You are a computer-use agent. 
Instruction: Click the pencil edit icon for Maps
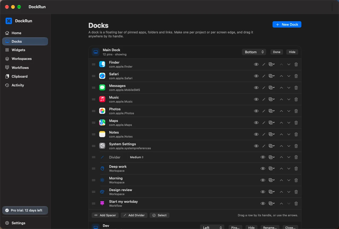tap(264, 123)
